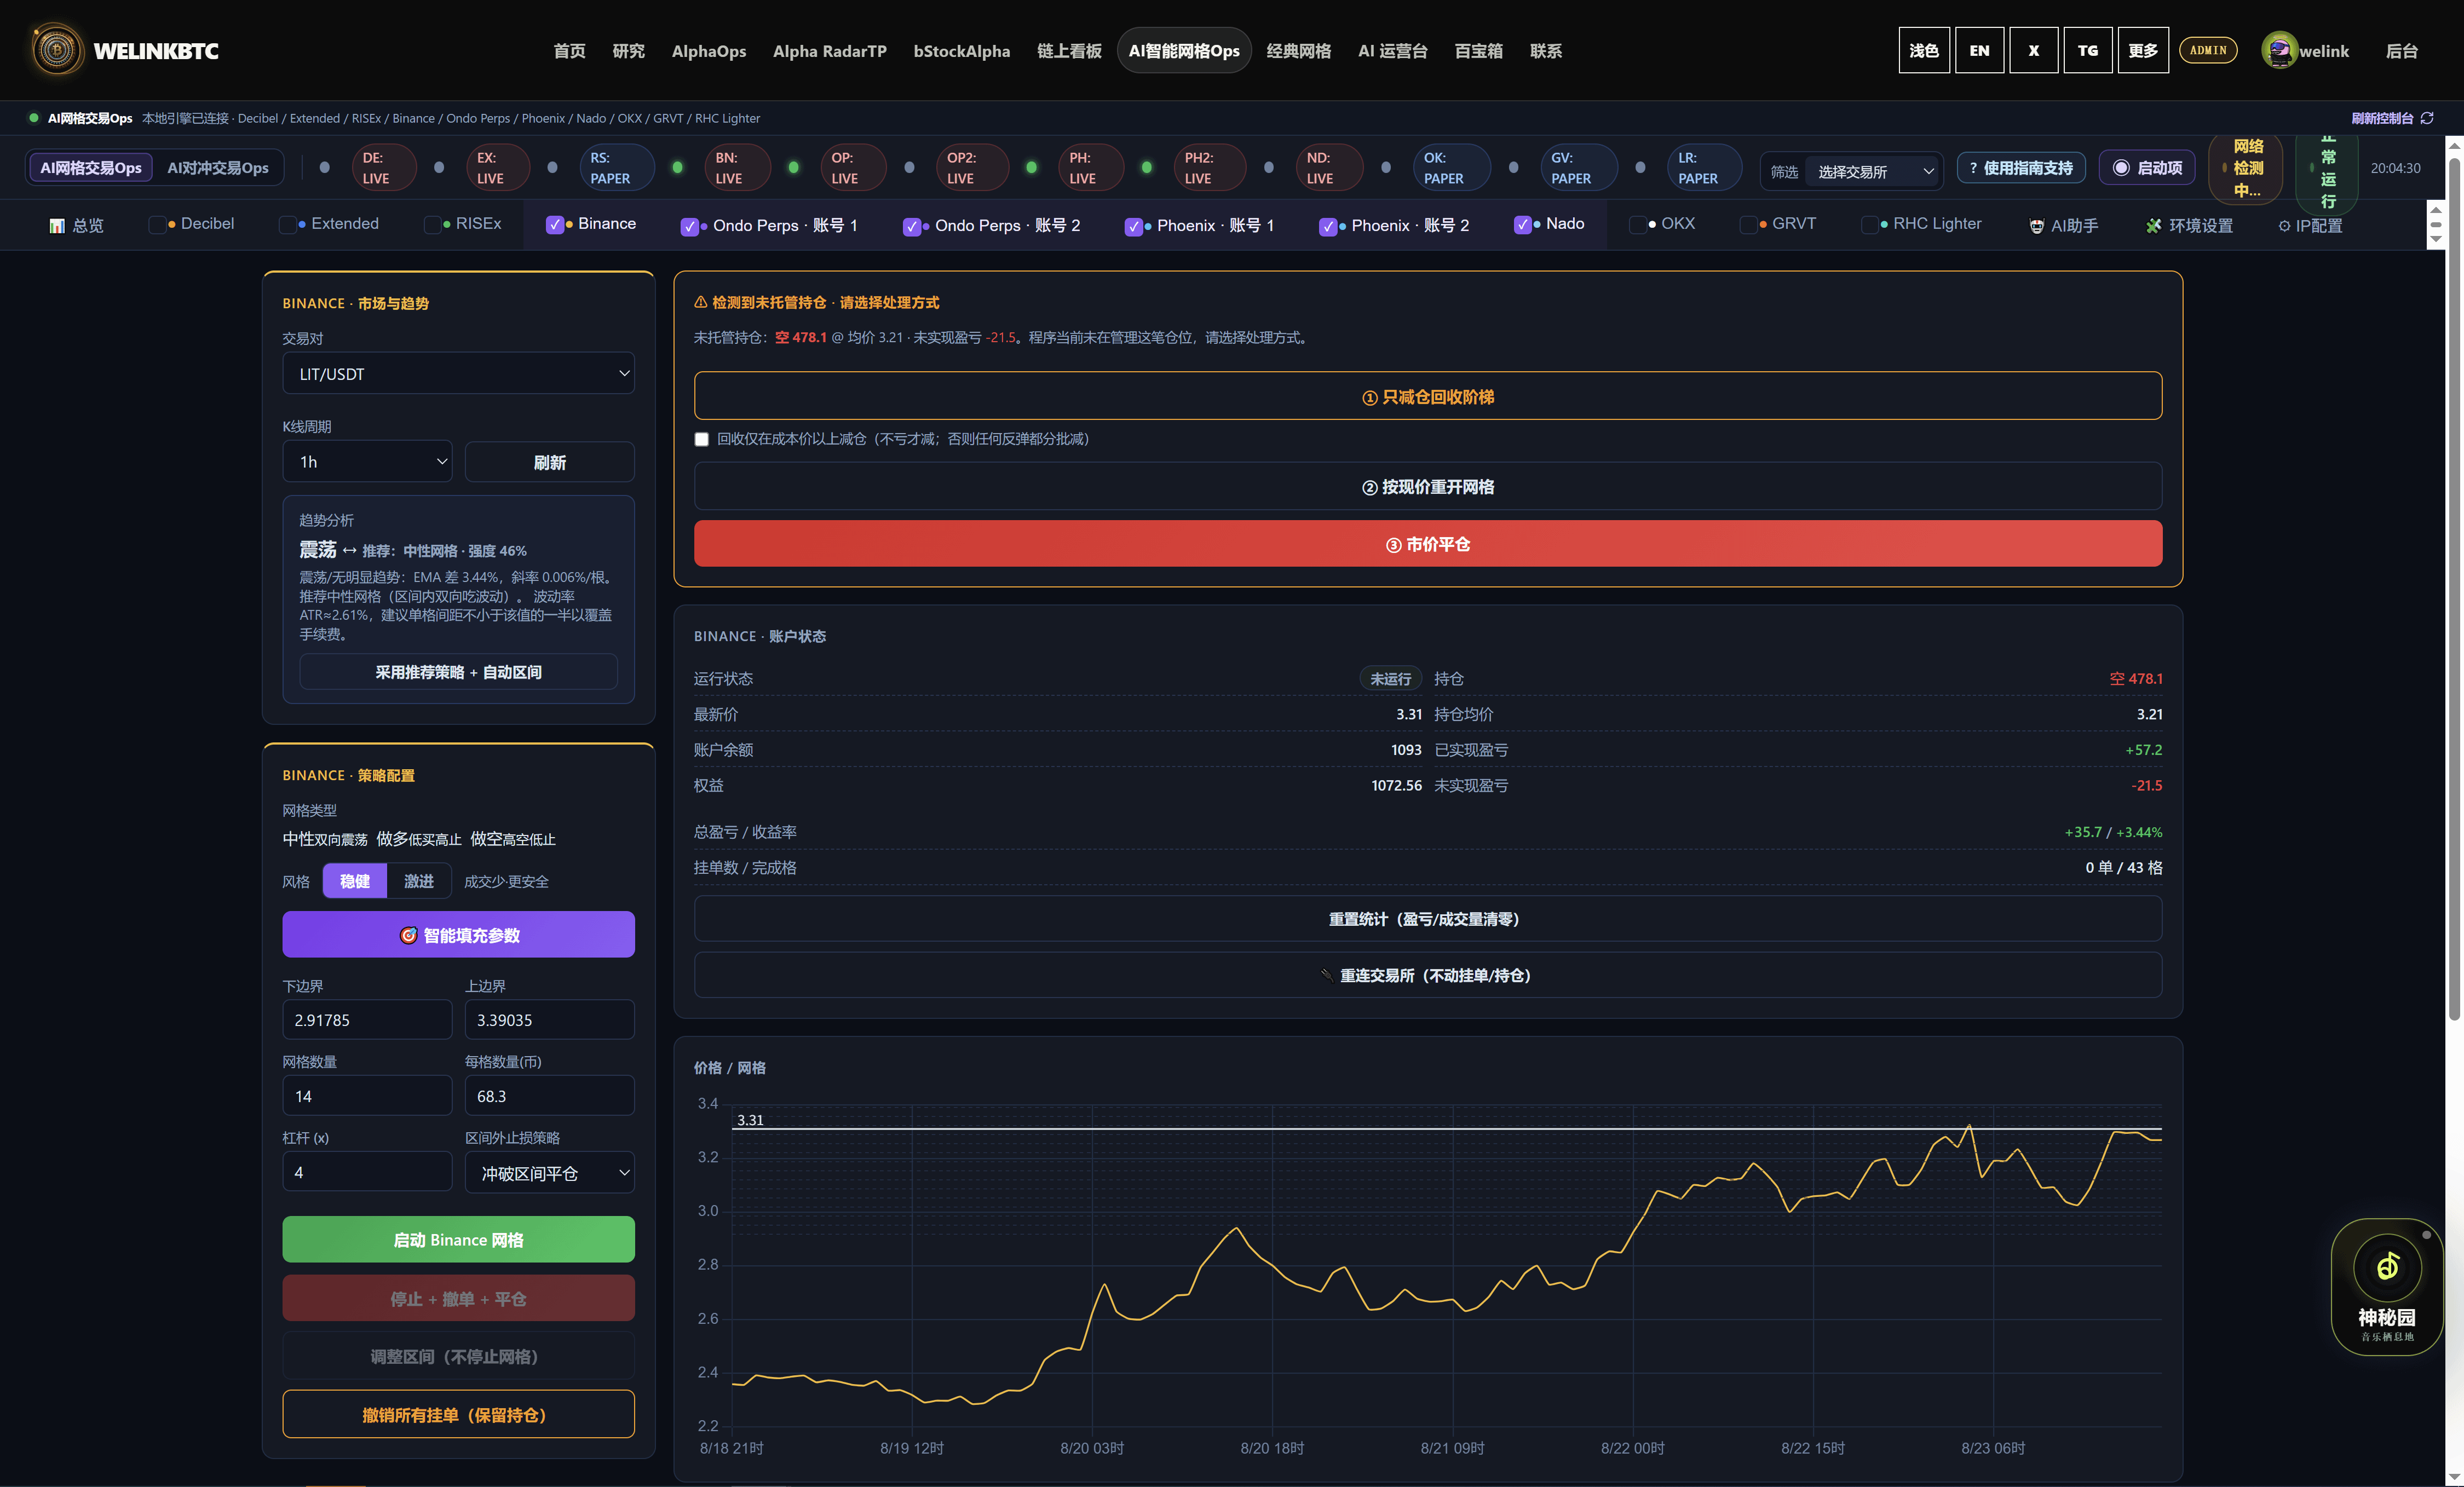Enable 回收仅在成本价以上减仓 checkbox

tap(702, 439)
